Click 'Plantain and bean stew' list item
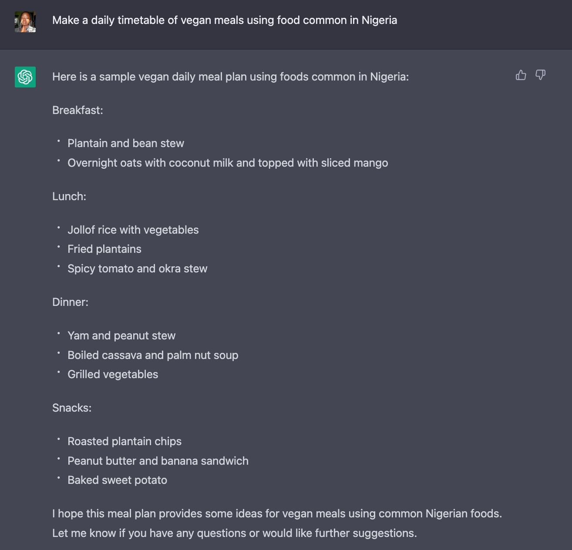 click(x=126, y=143)
